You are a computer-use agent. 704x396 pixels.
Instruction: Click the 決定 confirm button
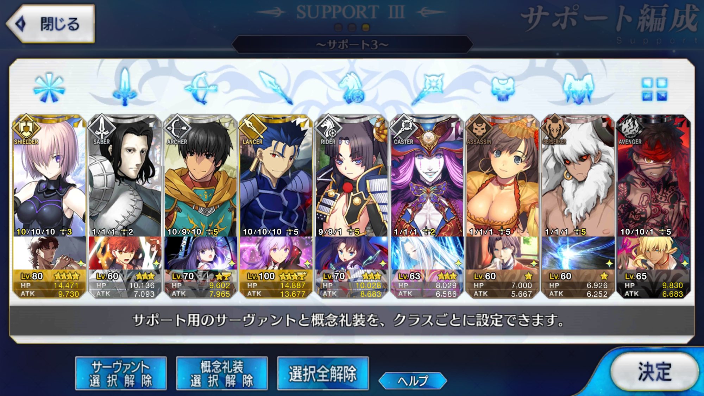pos(654,372)
